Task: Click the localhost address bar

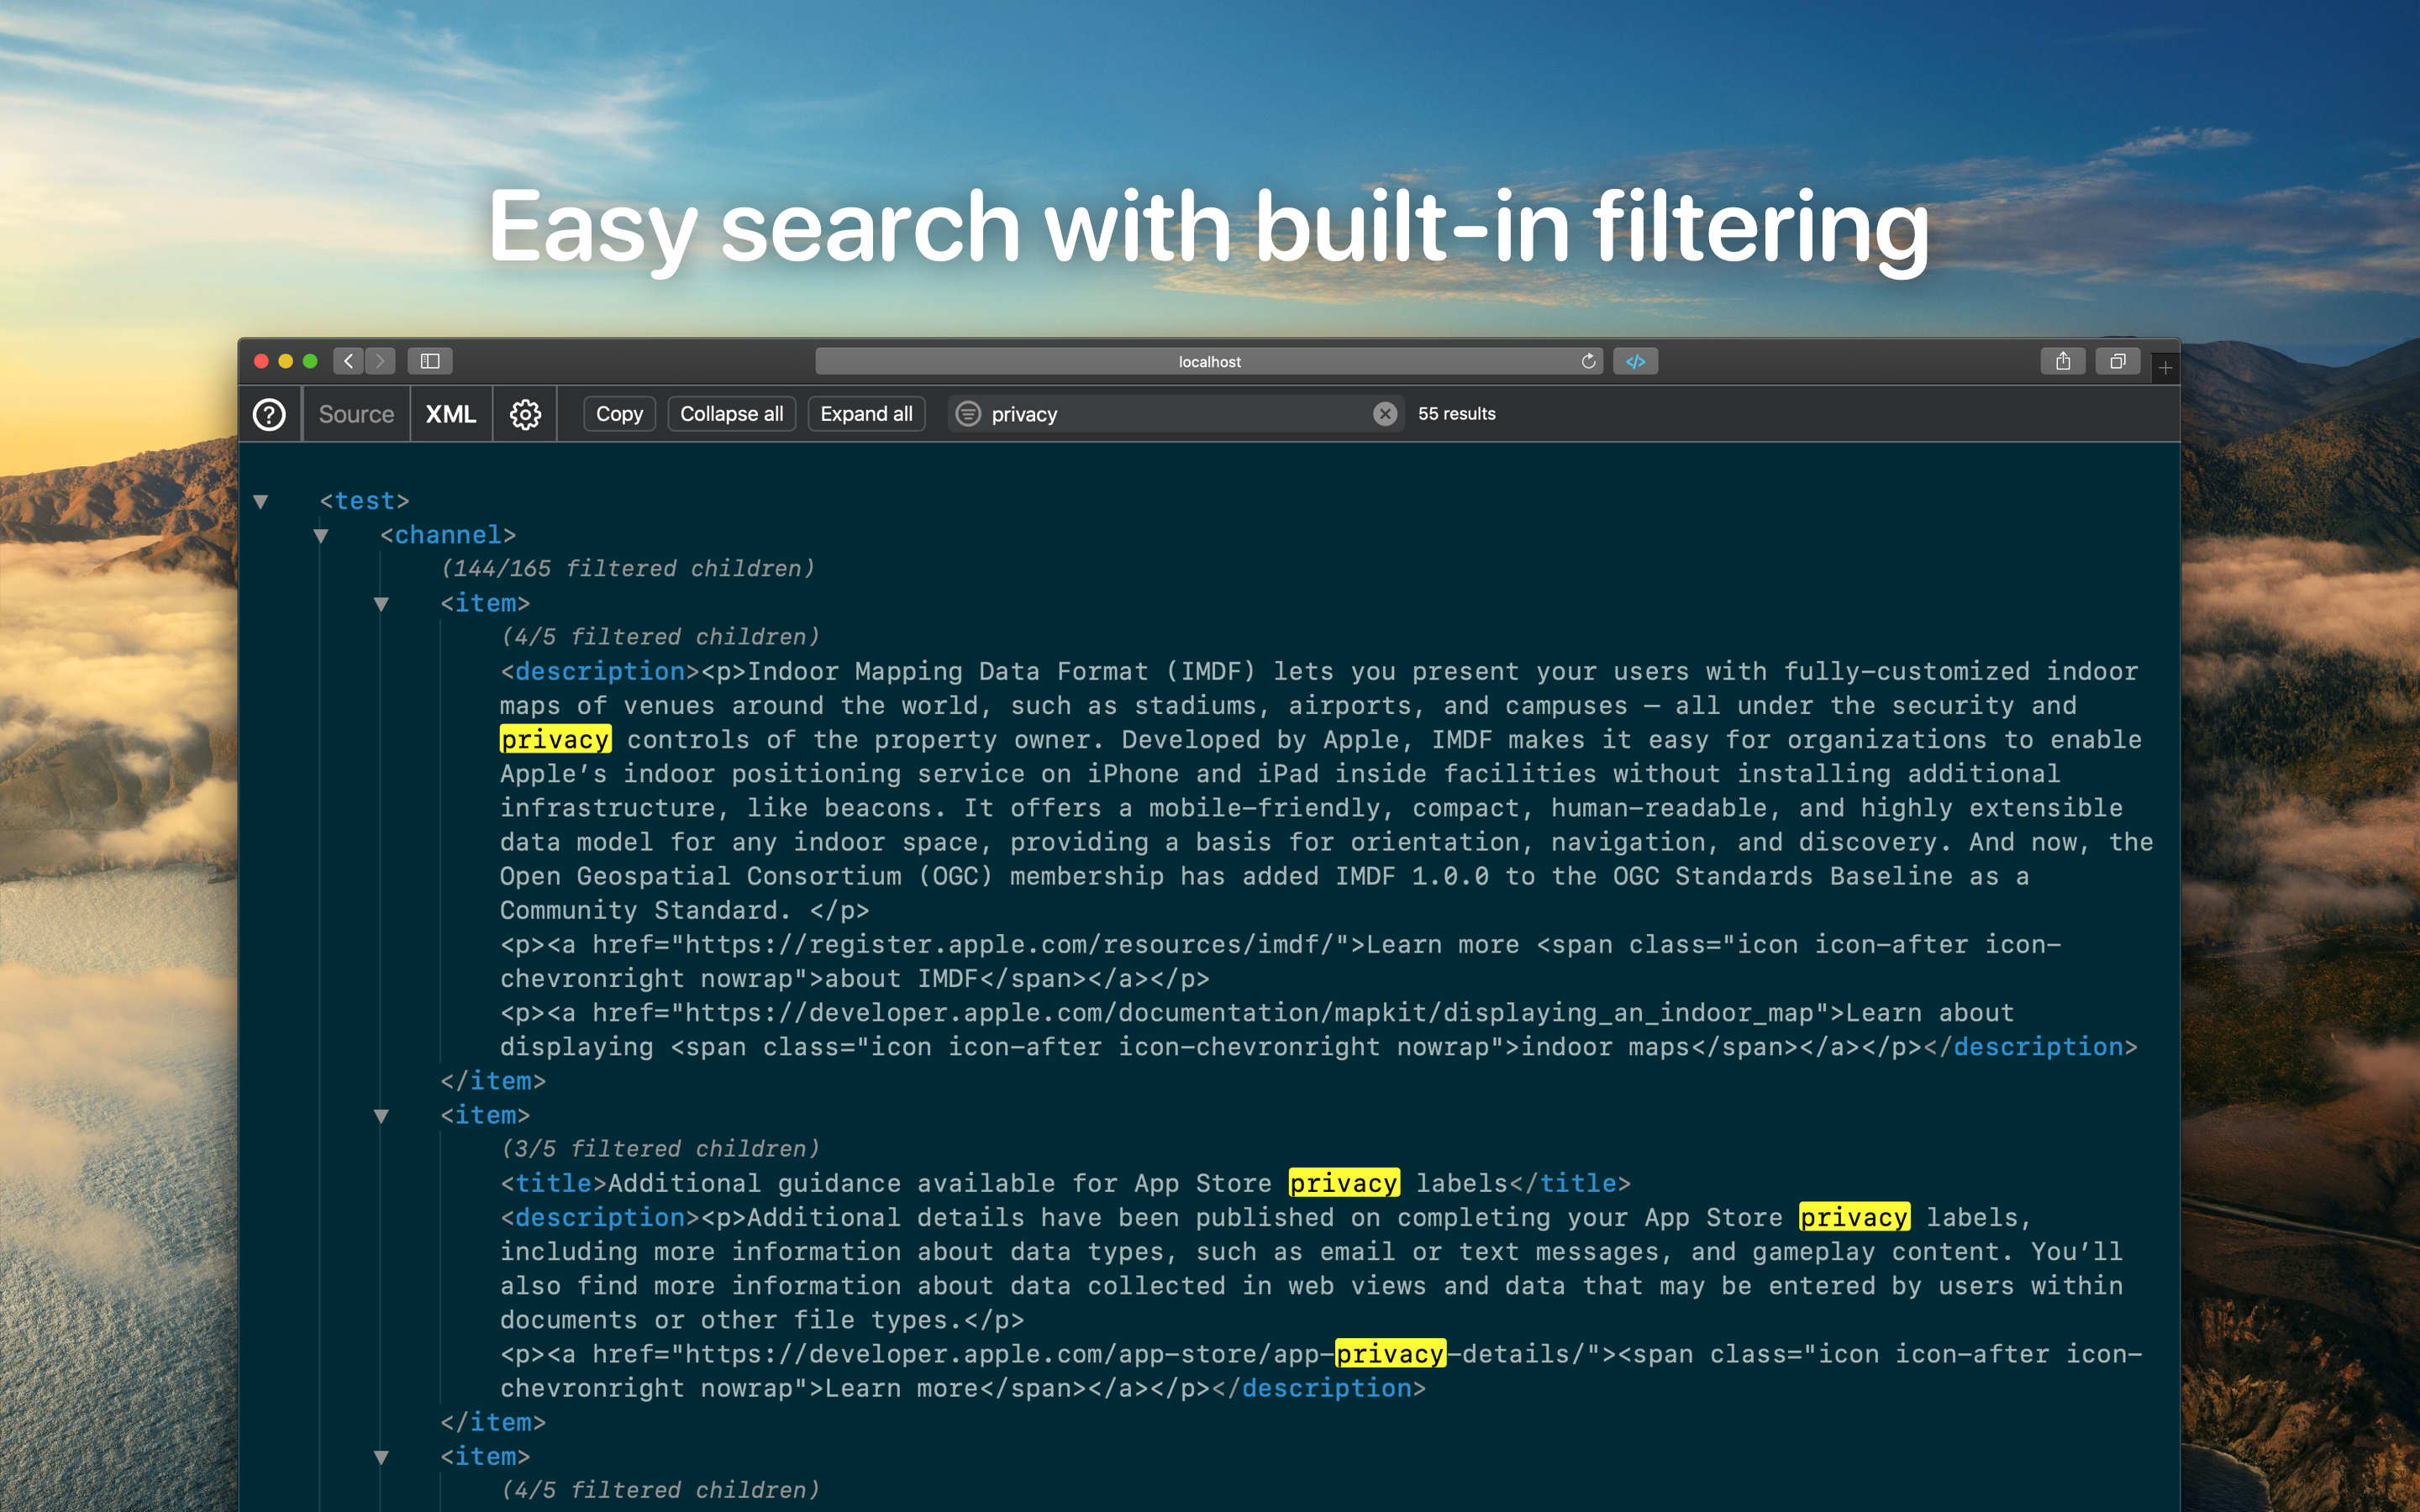Action: (x=1208, y=361)
